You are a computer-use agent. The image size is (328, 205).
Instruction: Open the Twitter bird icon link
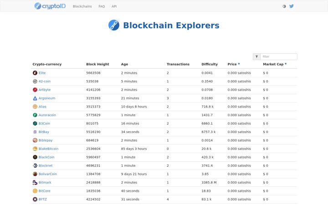tap(292, 6)
